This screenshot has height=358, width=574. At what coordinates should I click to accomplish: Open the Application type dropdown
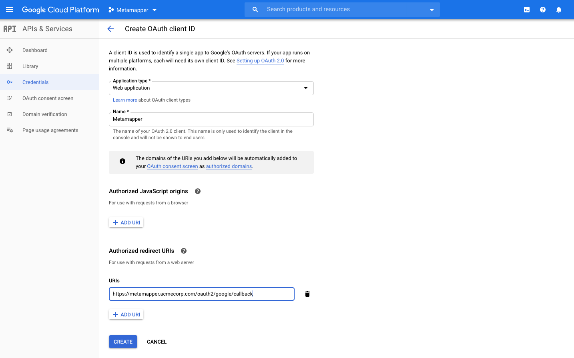(x=211, y=88)
